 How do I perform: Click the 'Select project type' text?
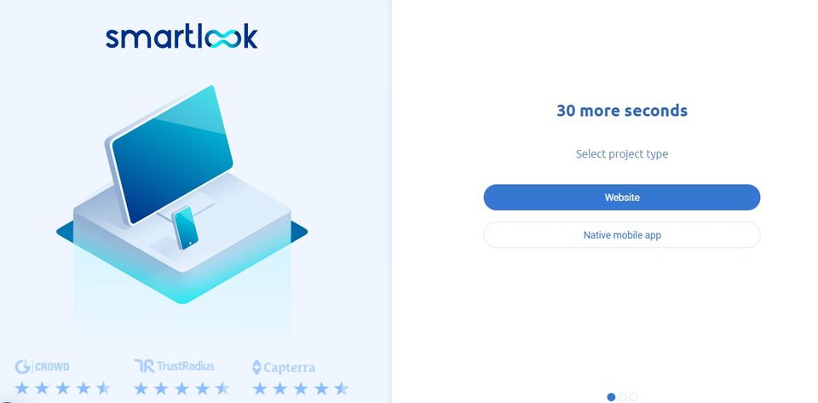(x=622, y=154)
